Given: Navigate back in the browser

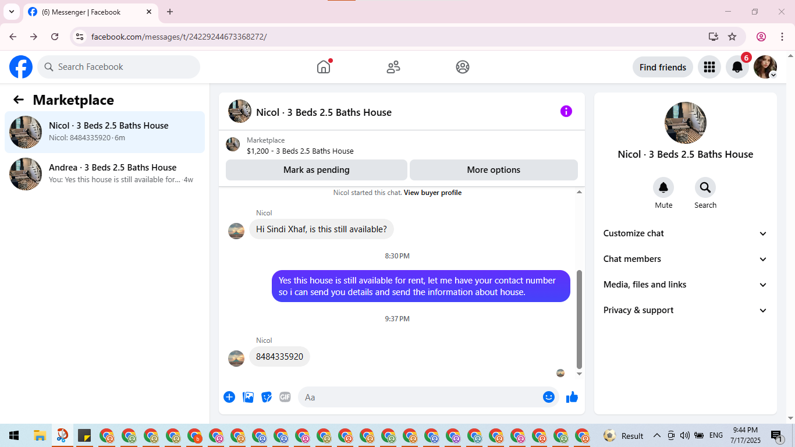Looking at the screenshot, I should click(13, 37).
